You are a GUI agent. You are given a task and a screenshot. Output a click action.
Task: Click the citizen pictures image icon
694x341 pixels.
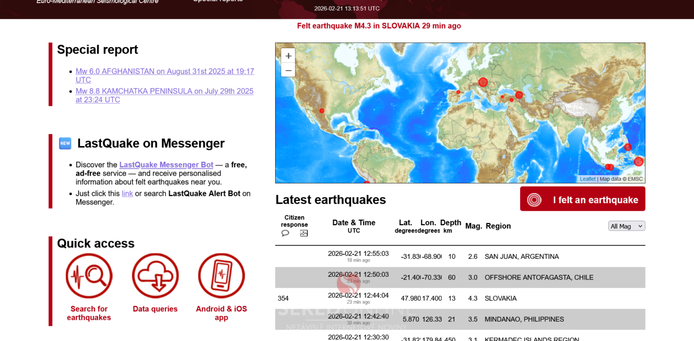pos(304,233)
